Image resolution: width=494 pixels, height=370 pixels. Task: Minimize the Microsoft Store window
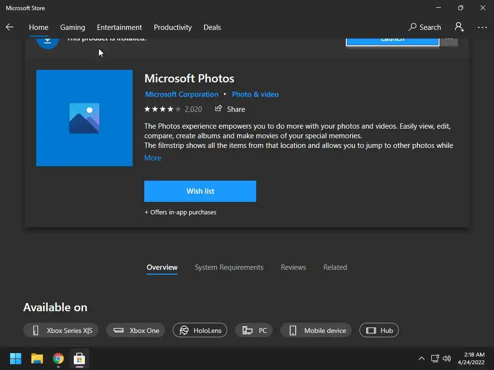pyautogui.click(x=438, y=8)
